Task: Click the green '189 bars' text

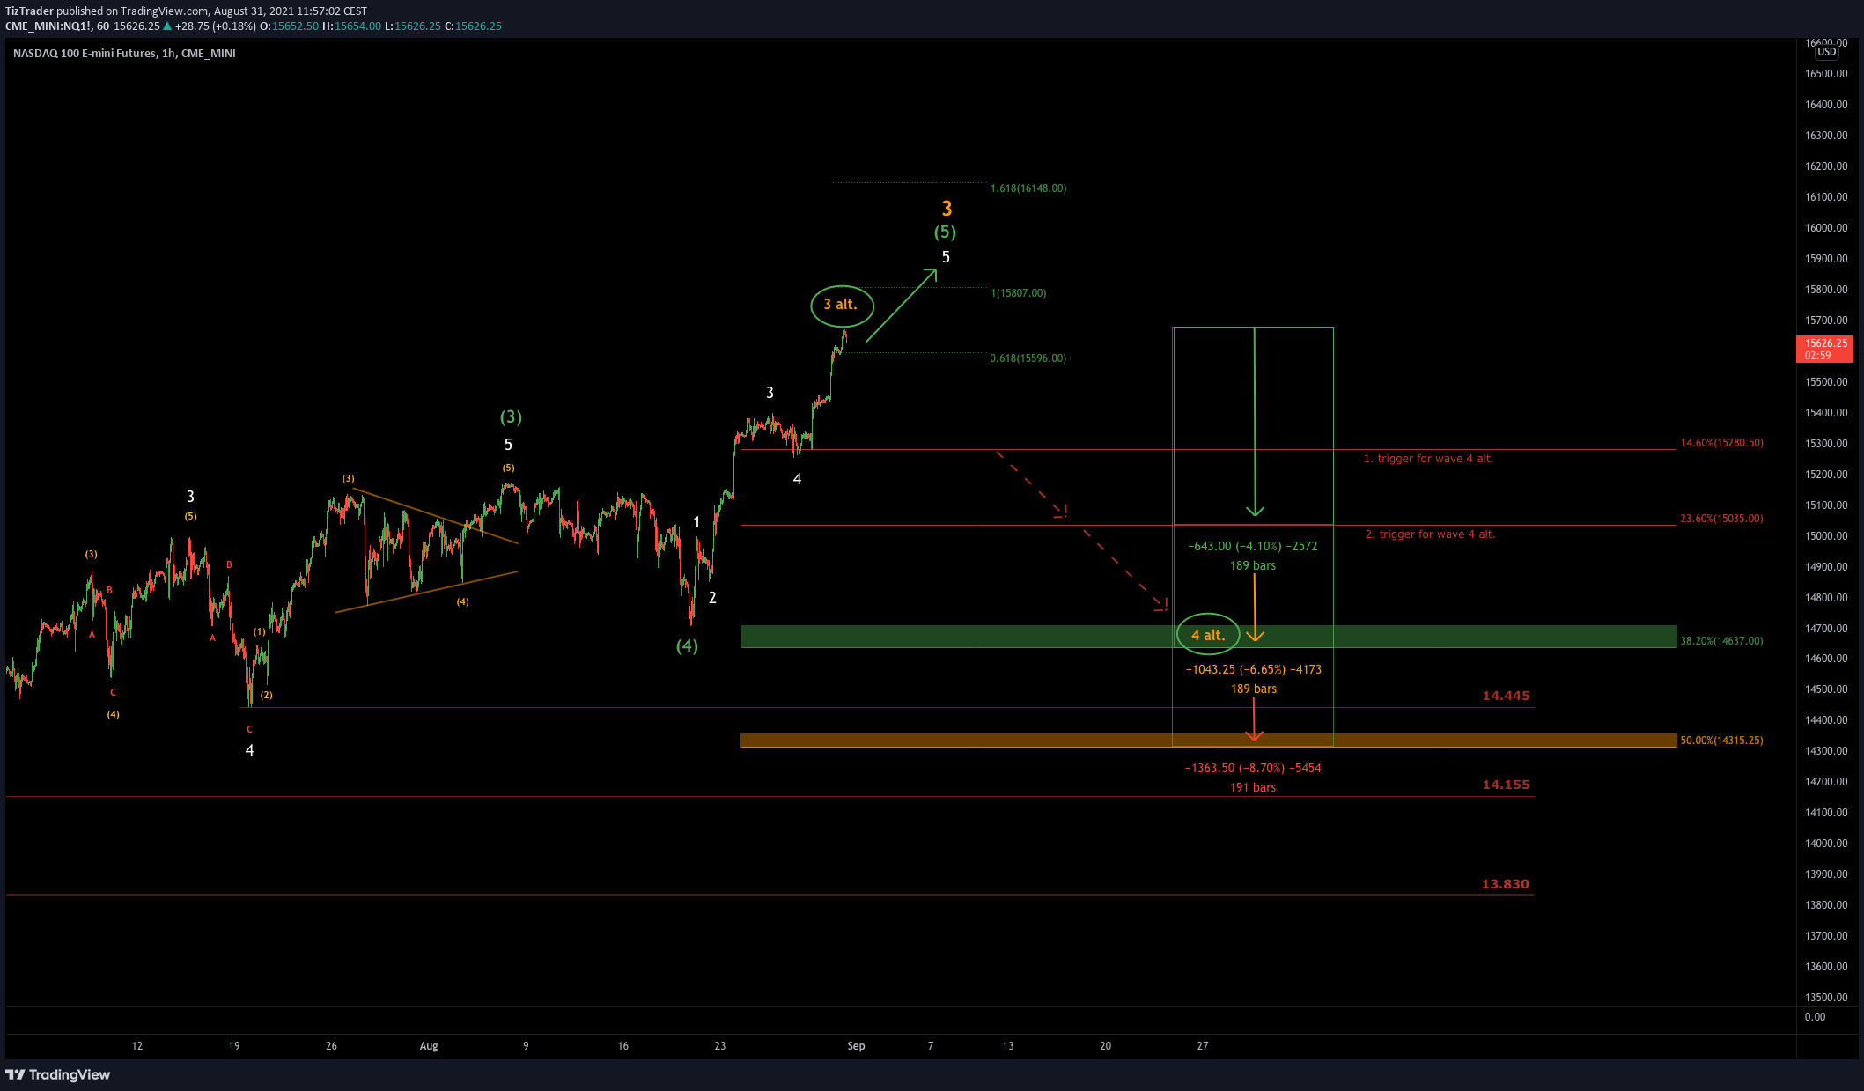Action: click(x=1253, y=566)
